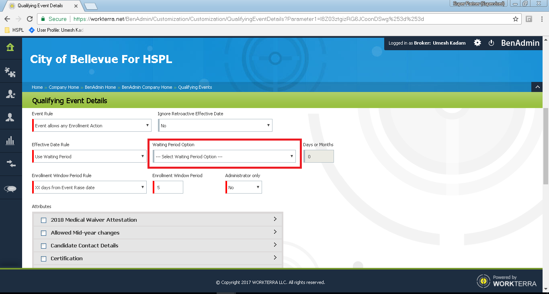Open the HSPL bookmark folder
Screen dimensions: 549x294
coord(14,30)
